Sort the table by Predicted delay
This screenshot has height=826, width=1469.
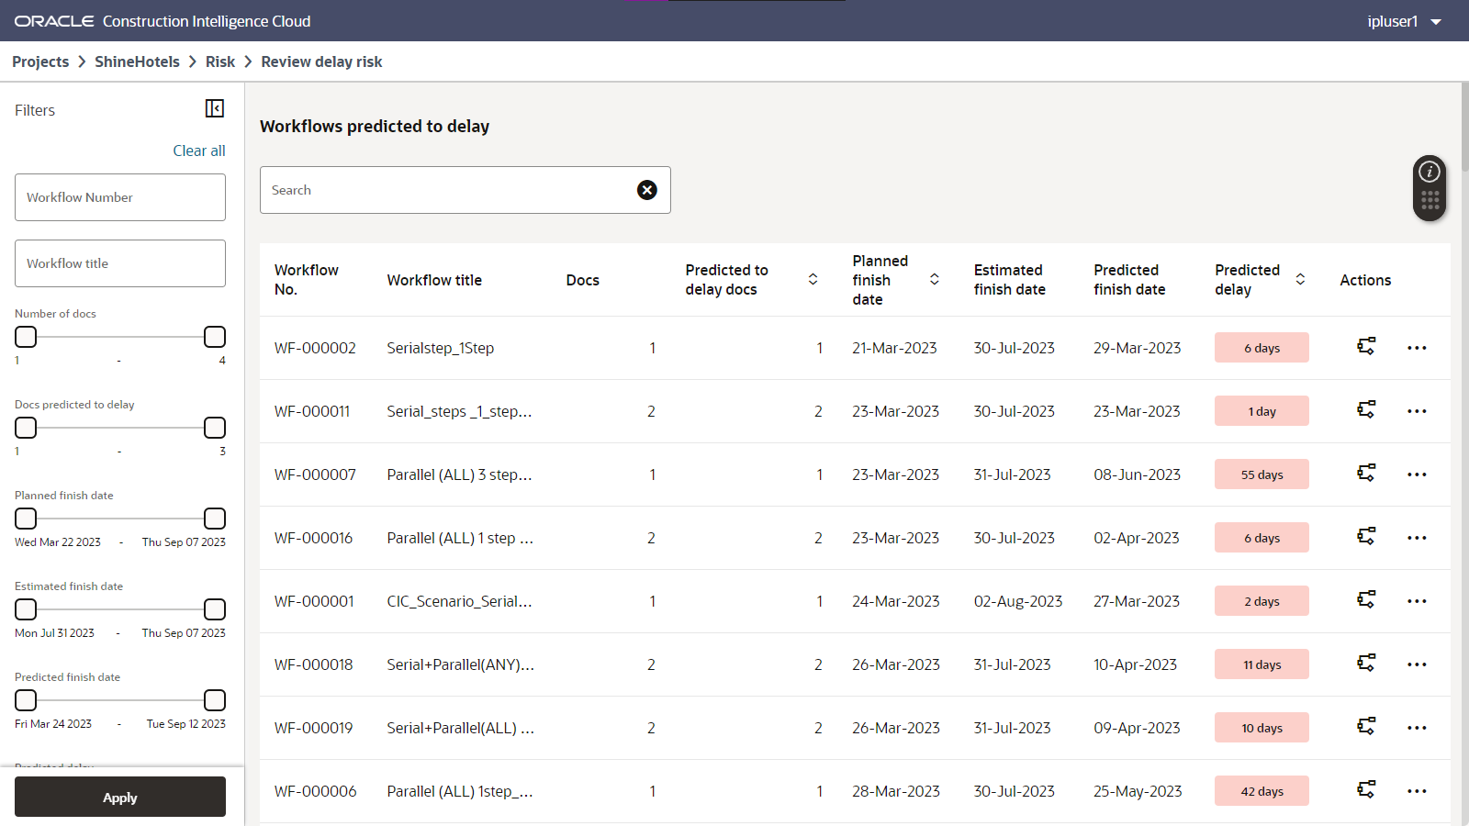[1300, 279]
